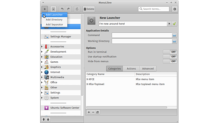The image size is (219, 123).
Task: Click the revert refresh icon
Action: coord(77,9)
